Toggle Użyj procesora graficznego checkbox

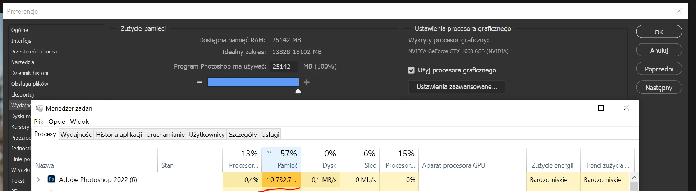coord(411,70)
